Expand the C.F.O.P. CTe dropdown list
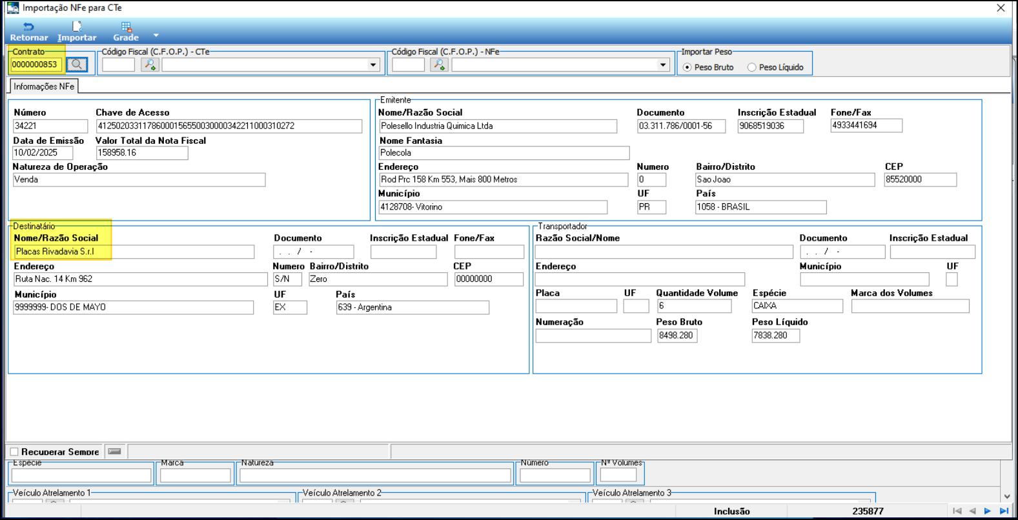1018x520 pixels. (373, 65)
